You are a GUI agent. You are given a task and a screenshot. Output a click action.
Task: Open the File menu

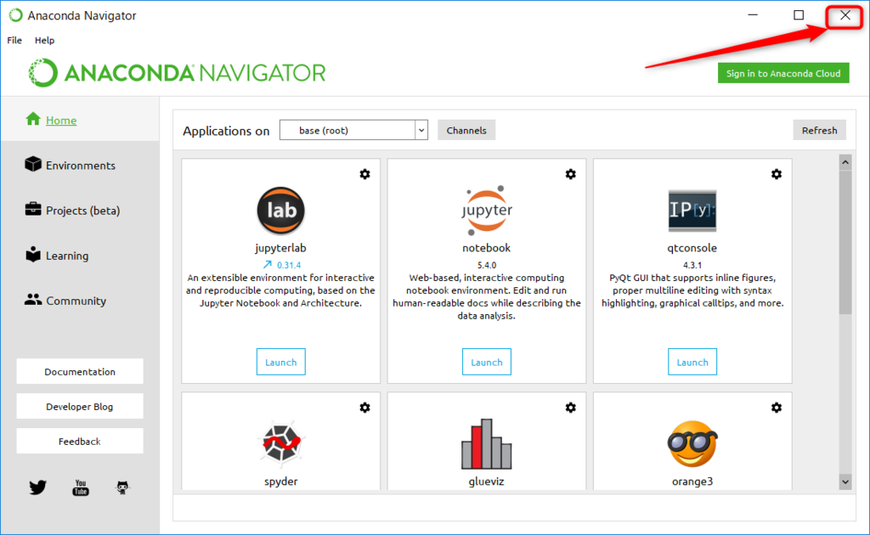(14, 40)
